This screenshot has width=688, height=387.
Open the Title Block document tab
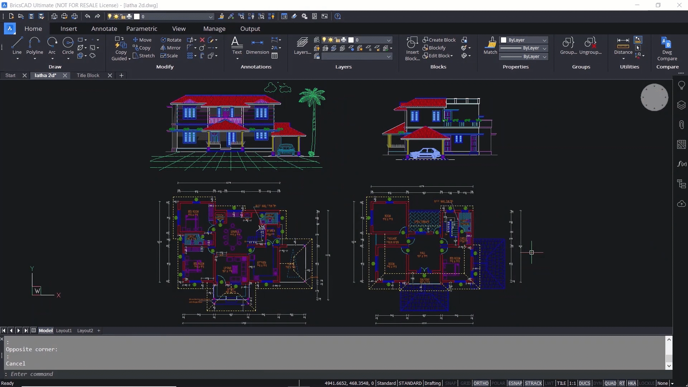88,75
